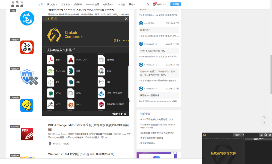Click comment text 小米8手机这个软件打不开

coord(153,51)
